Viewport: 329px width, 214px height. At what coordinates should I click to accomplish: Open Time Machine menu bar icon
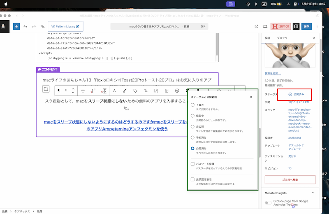click(x=248, y=4)
